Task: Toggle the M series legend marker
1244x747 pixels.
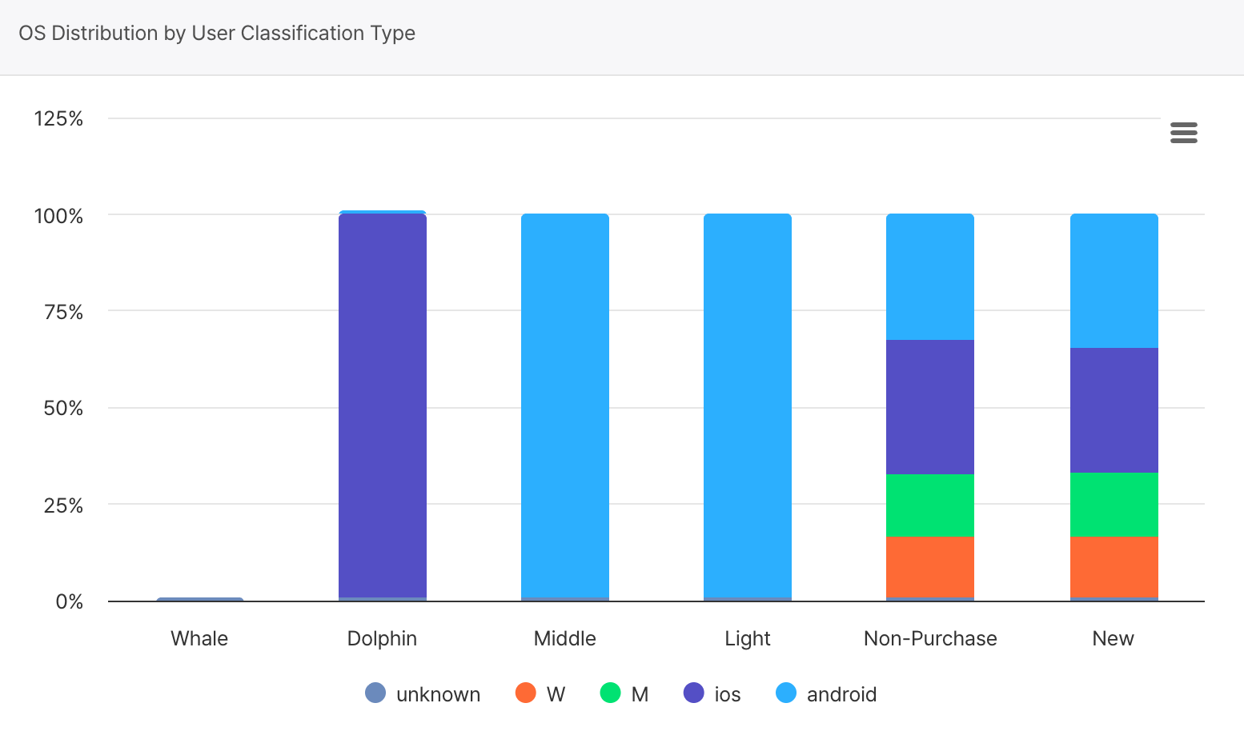Action: click(610, 693)
